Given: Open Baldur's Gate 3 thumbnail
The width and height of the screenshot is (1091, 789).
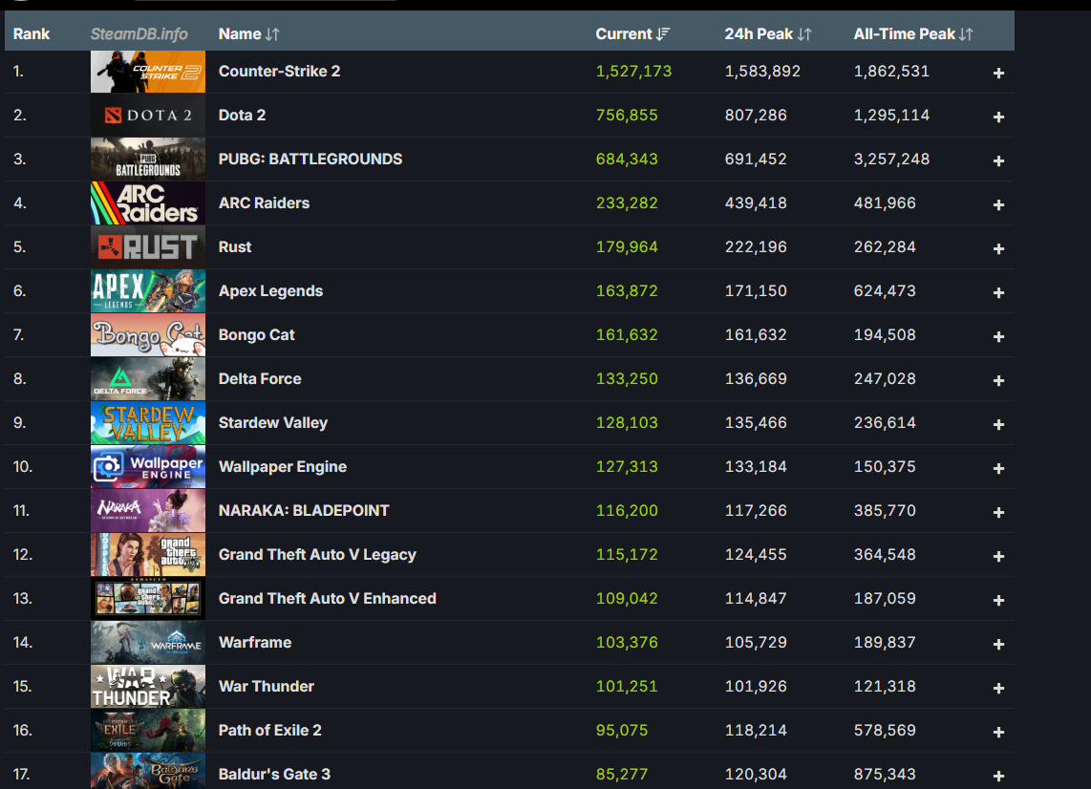Looking at the screenshot, I should pyautogui.click(x=147, y=771).
